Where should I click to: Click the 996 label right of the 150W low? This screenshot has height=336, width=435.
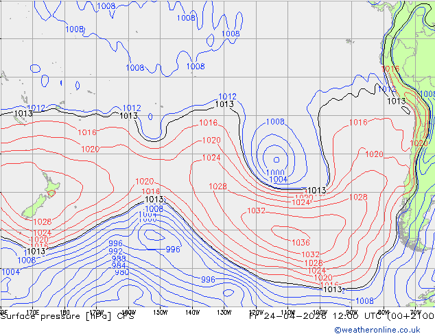coord(173,249)
